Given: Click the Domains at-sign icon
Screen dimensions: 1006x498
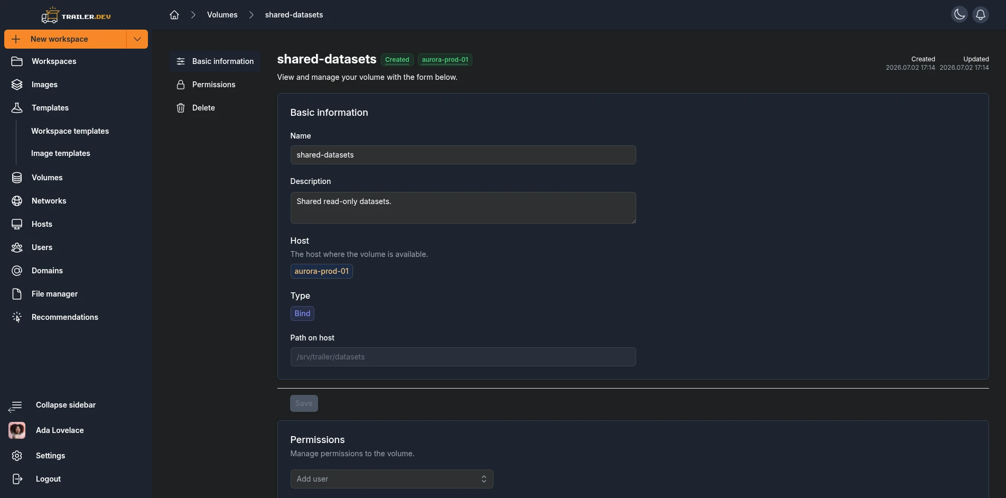Looking at the screenshot, I should click(x=17, y=271).
